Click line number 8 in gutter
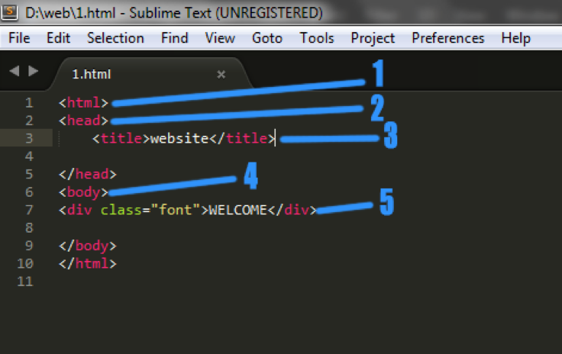This screenshot has height=354, width=562. [29, 228]
